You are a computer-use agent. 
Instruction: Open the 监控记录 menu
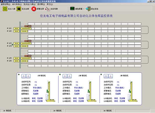(6, 4)
